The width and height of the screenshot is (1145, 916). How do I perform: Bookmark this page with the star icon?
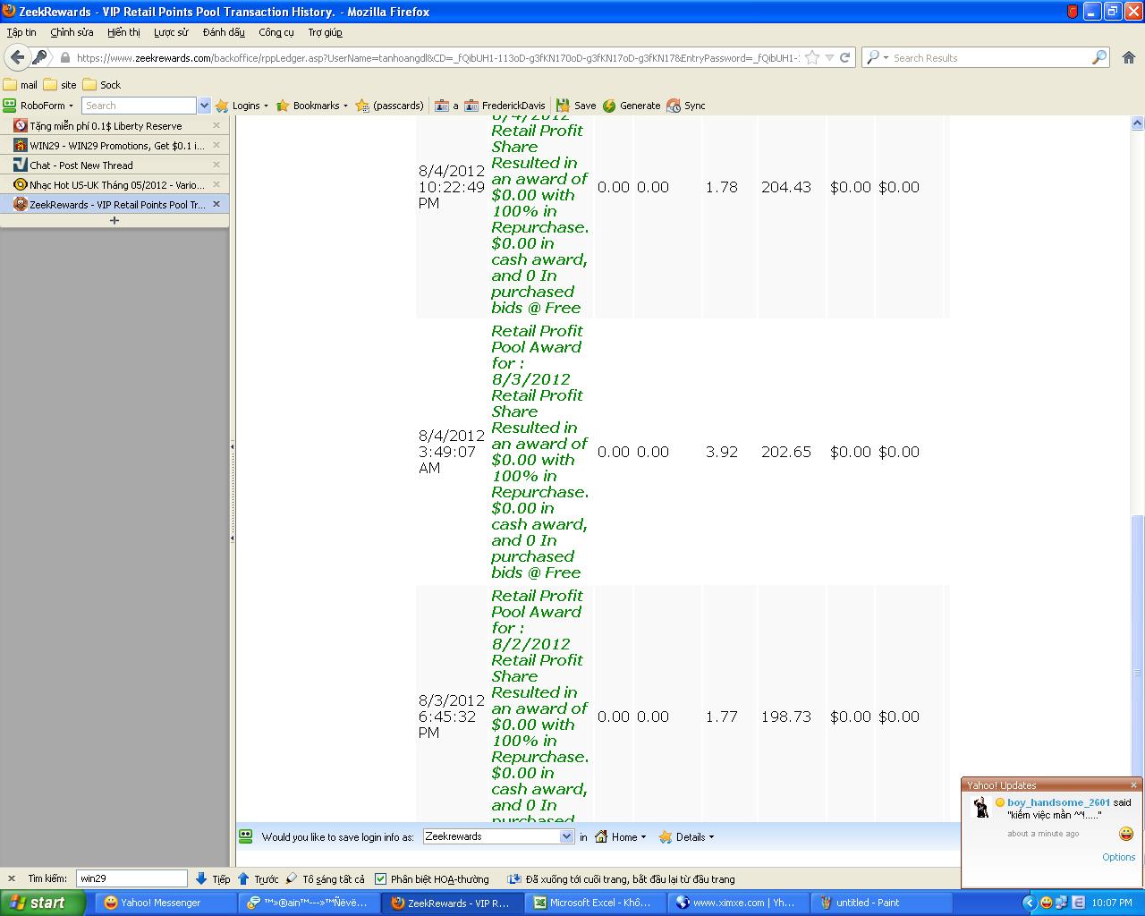pos(812,57)
